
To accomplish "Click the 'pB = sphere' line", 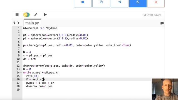I will 56,38.
